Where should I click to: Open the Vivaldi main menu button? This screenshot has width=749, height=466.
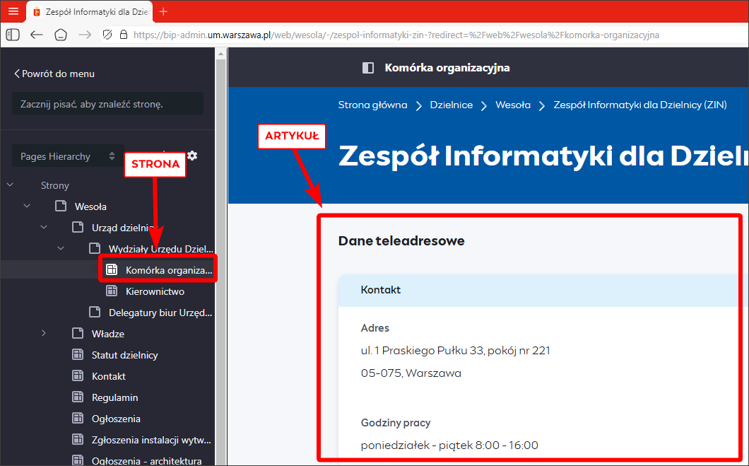pyautogui.click(x=13, y=11)
